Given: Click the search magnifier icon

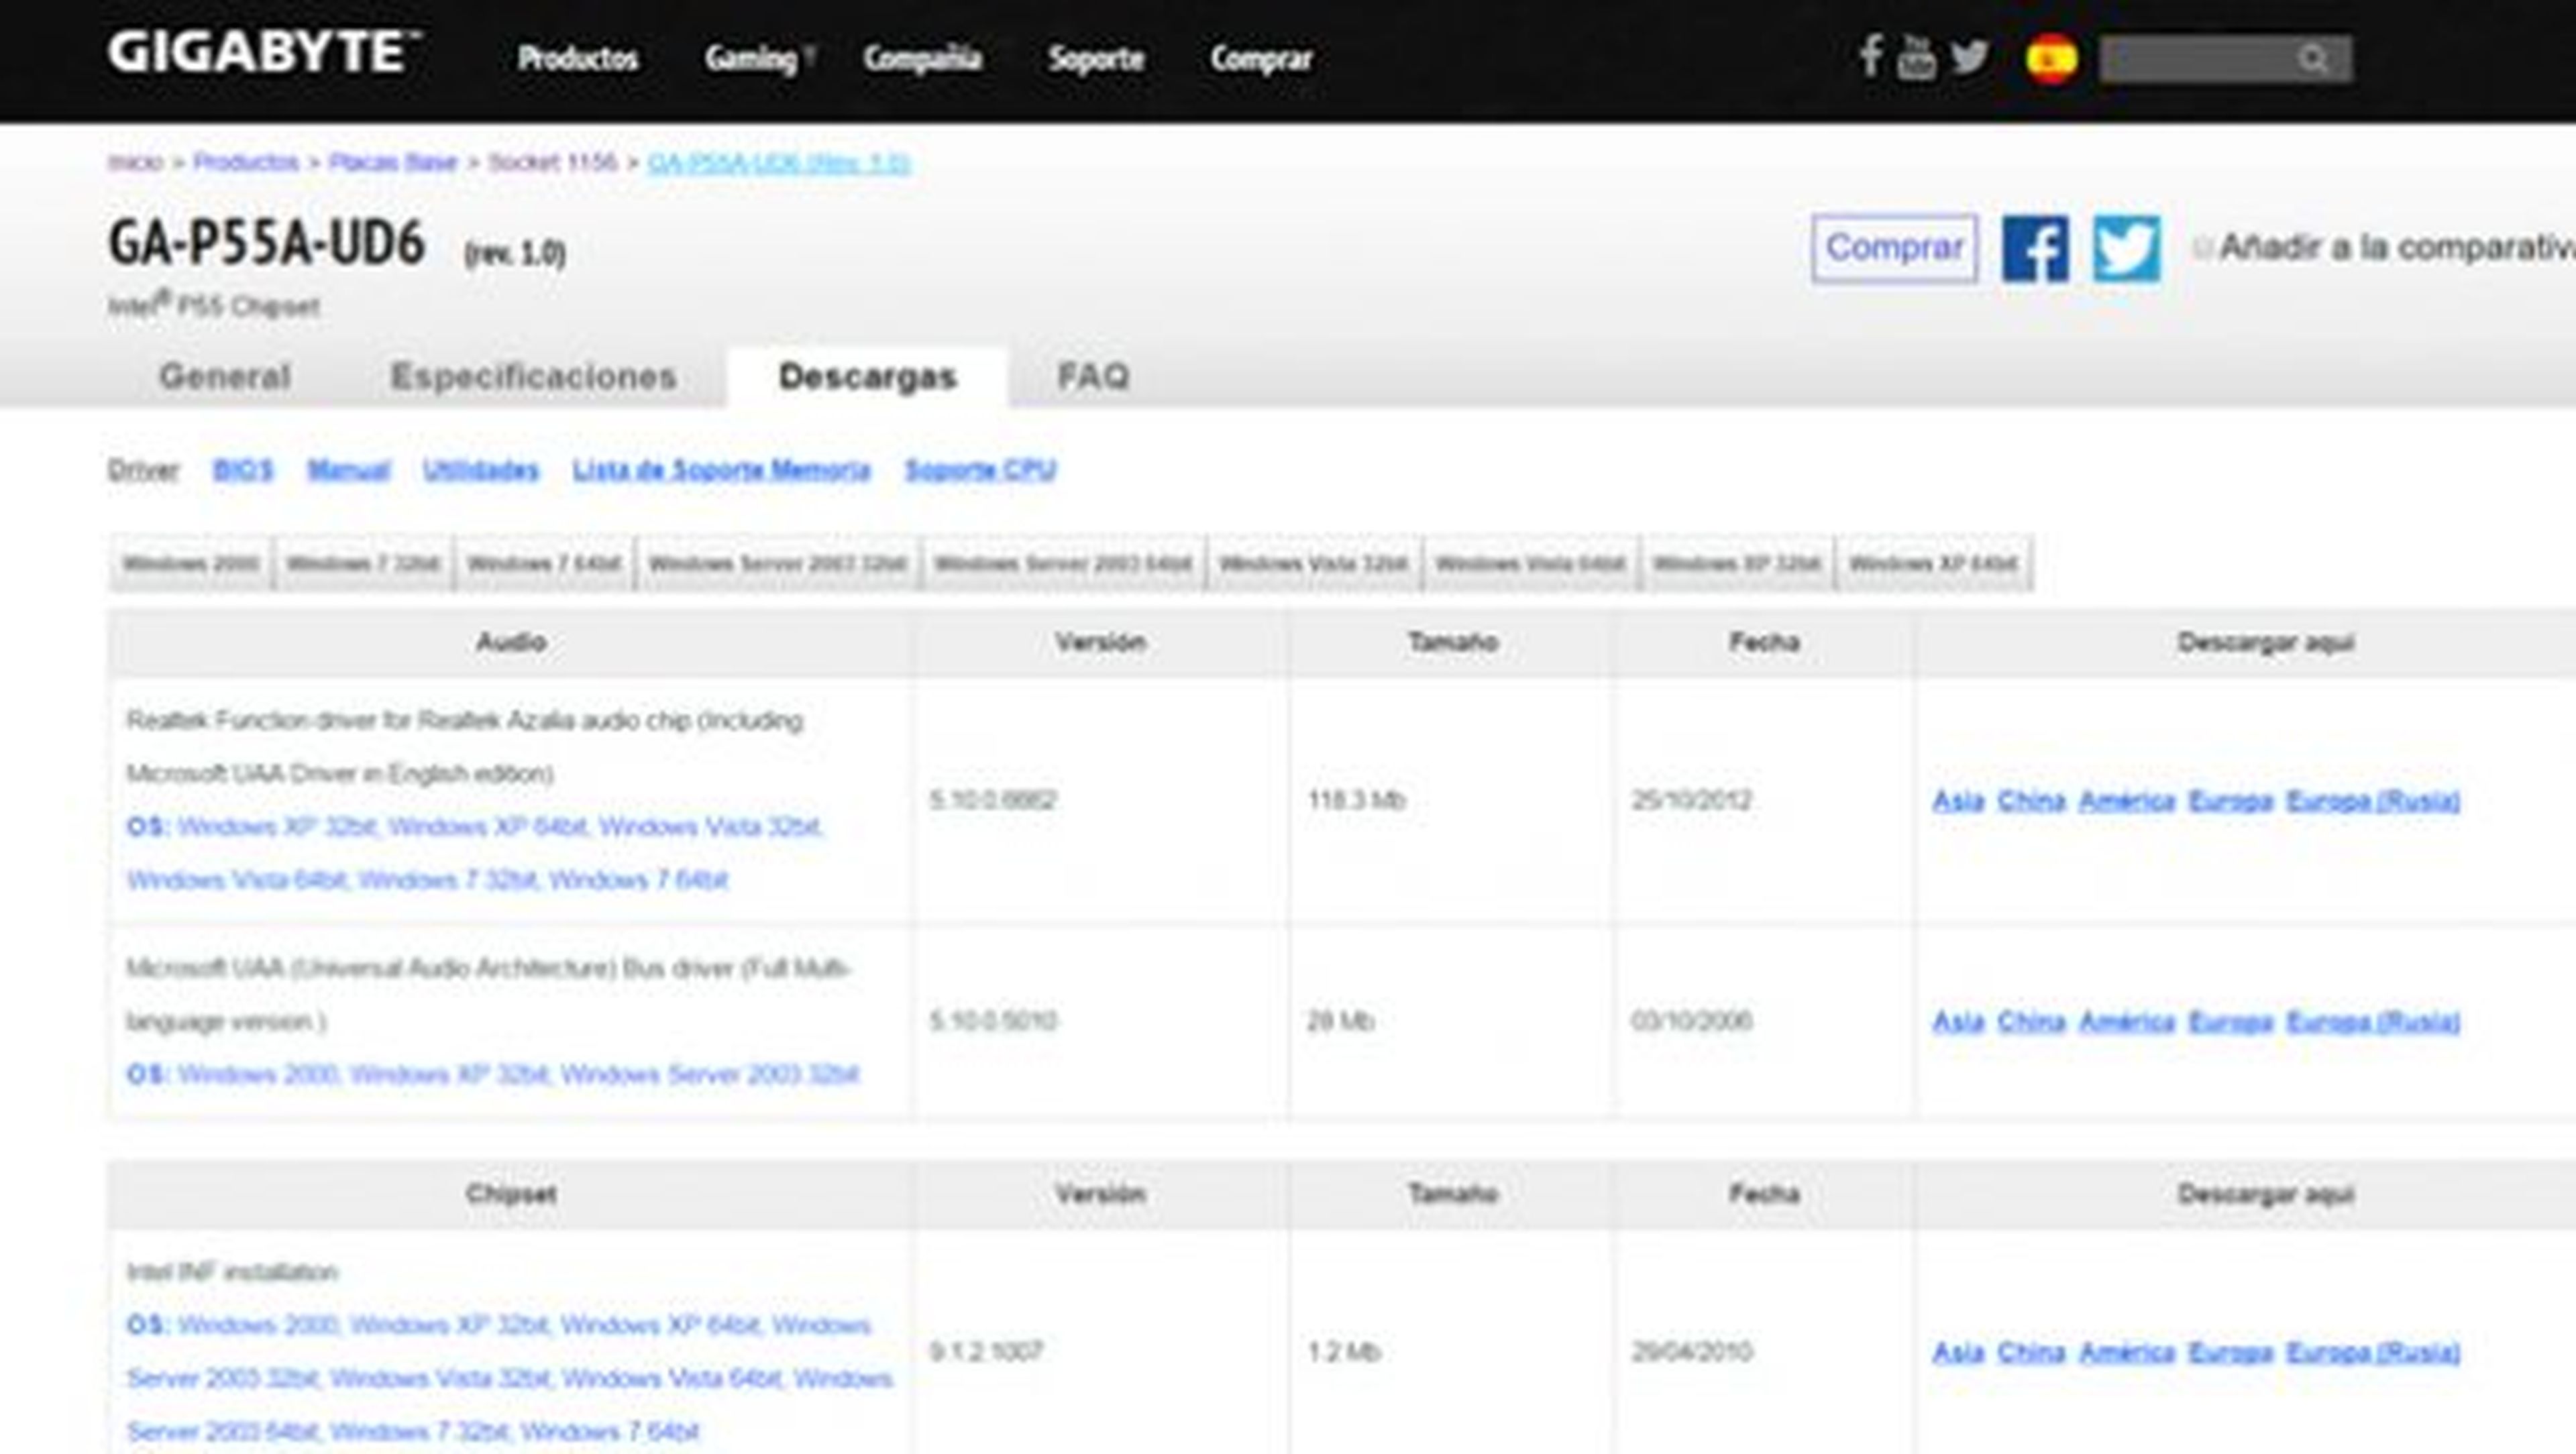Looking at the screenshot, I should click(2313, 59).
